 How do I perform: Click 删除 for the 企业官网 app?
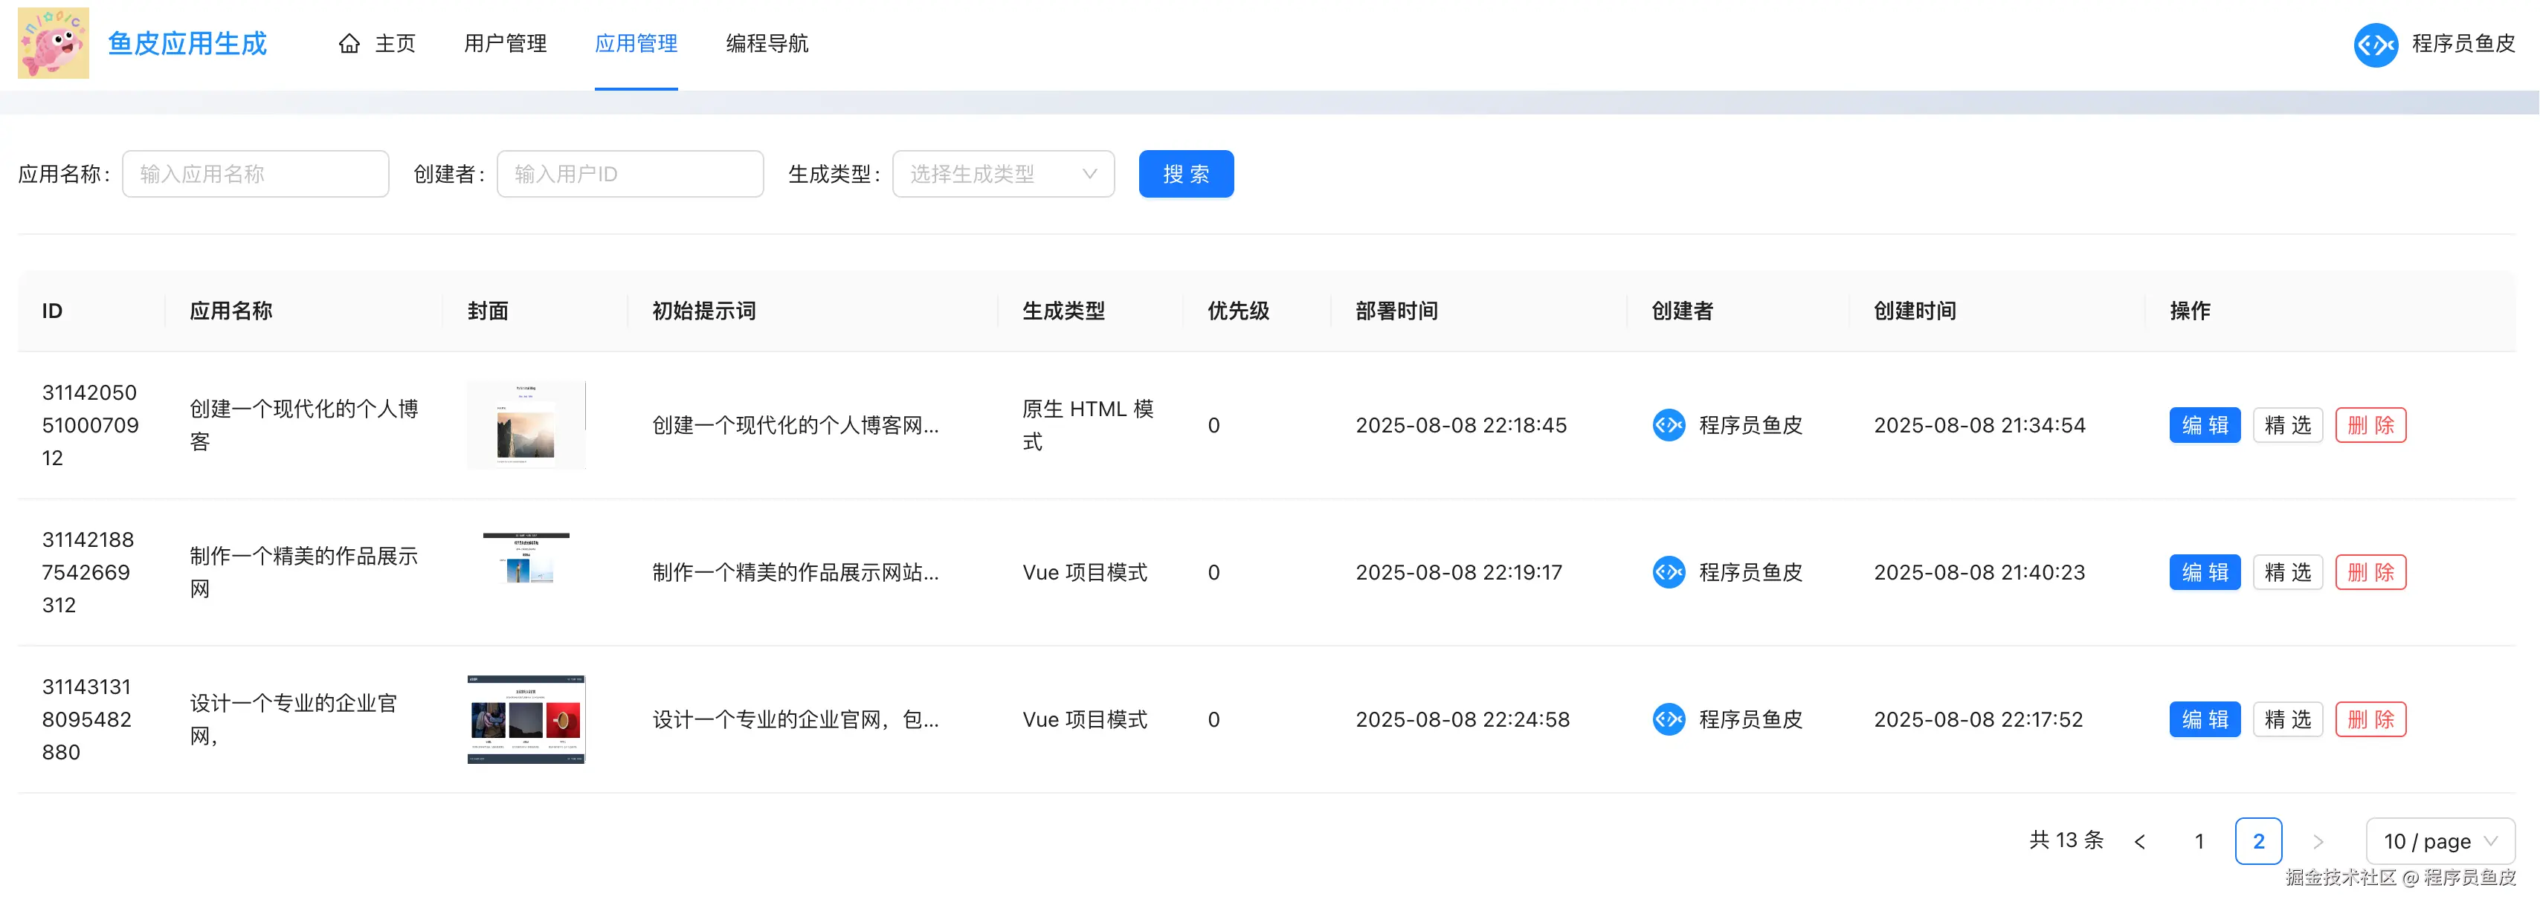[x=2370, y=719]
